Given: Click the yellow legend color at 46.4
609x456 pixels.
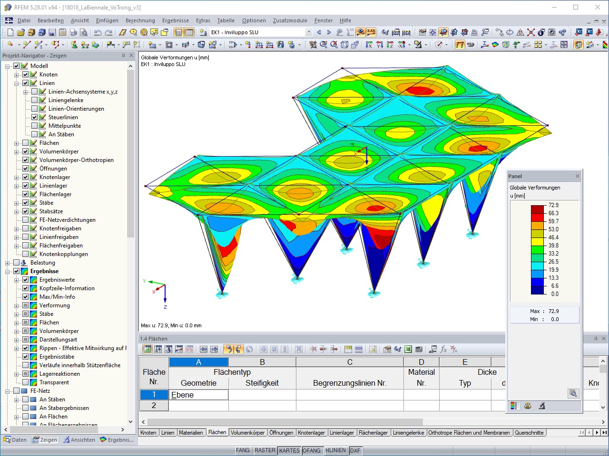Looking at the screenshot, I should click(x=538, y=241).
